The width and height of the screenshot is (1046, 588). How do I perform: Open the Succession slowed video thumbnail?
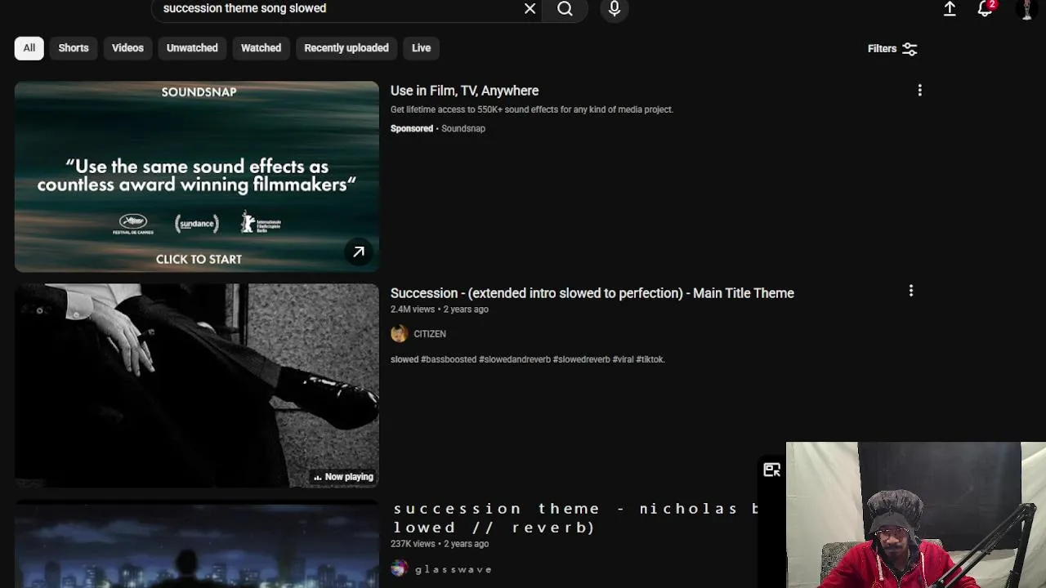[x=197, y=385]
